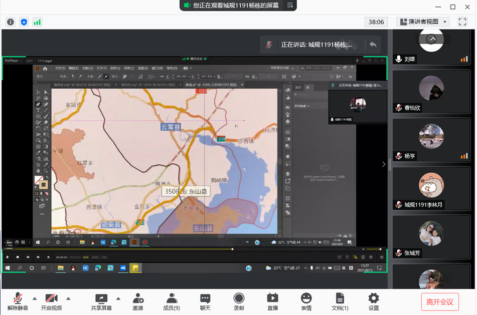Open the live streaming option
477x315 pixels.
click(272, 299)
